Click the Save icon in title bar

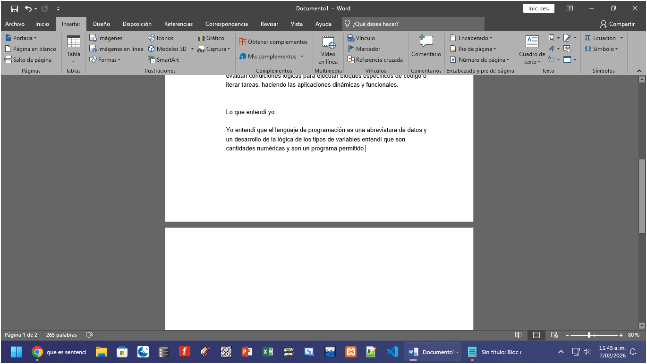[x=15, y=8]
